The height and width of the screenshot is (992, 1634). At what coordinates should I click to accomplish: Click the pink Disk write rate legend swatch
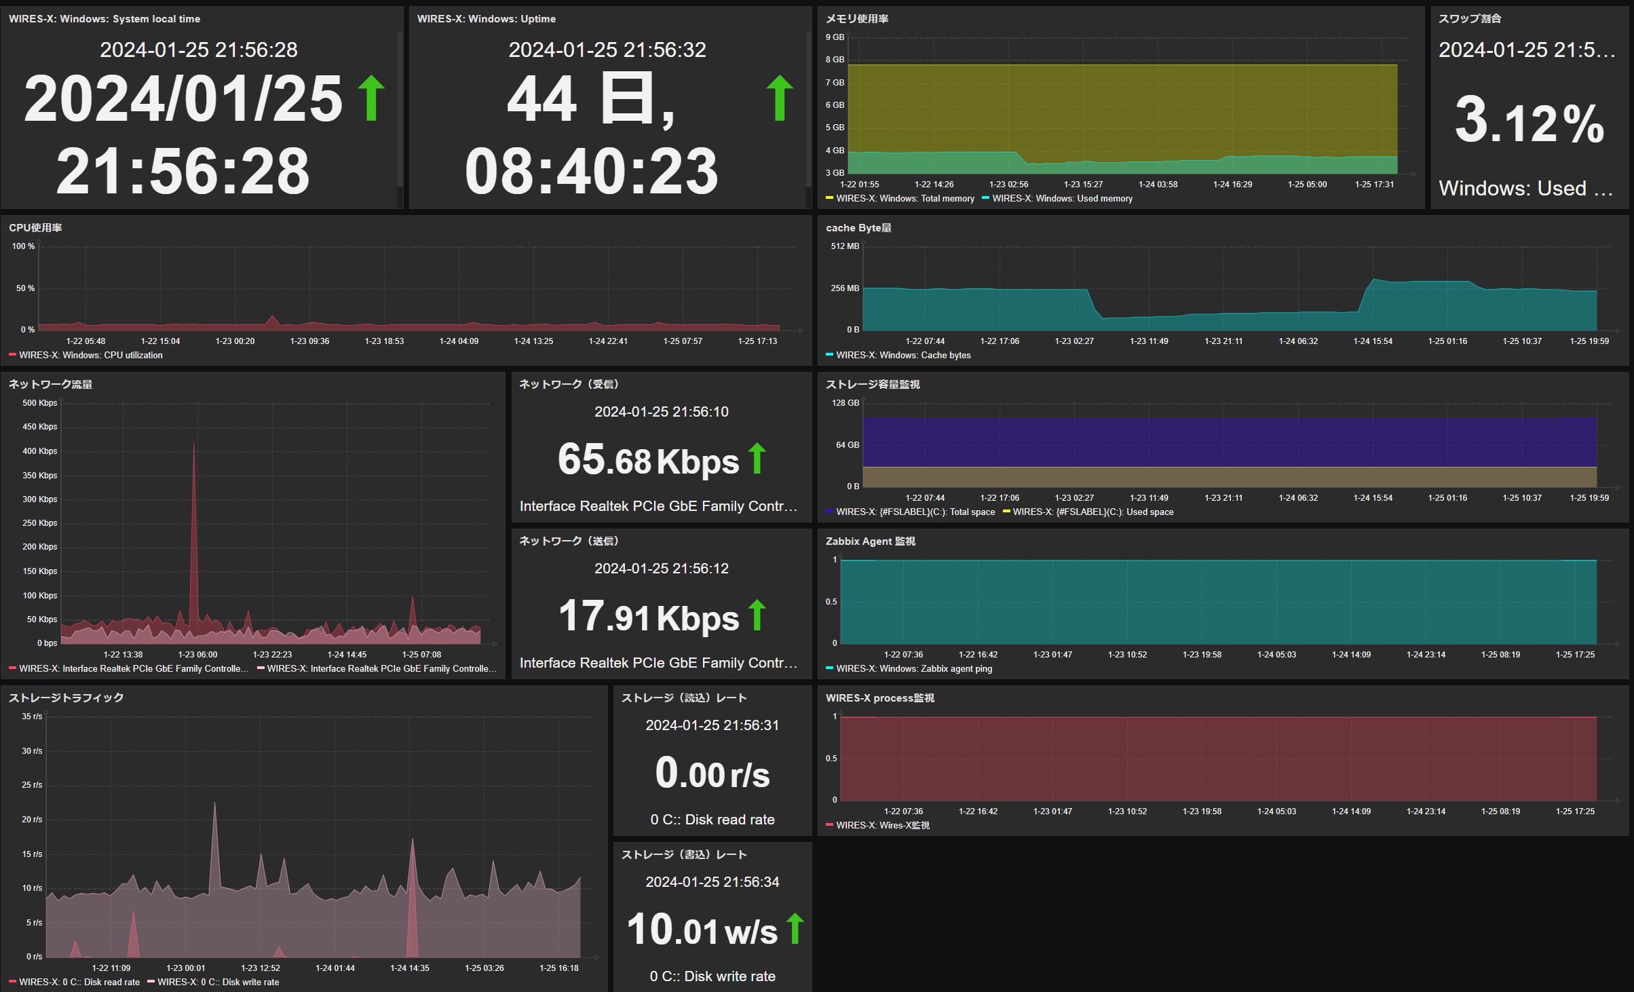[151, 982]
